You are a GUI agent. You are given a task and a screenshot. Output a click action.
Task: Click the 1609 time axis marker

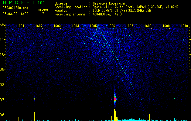[166, 26]
